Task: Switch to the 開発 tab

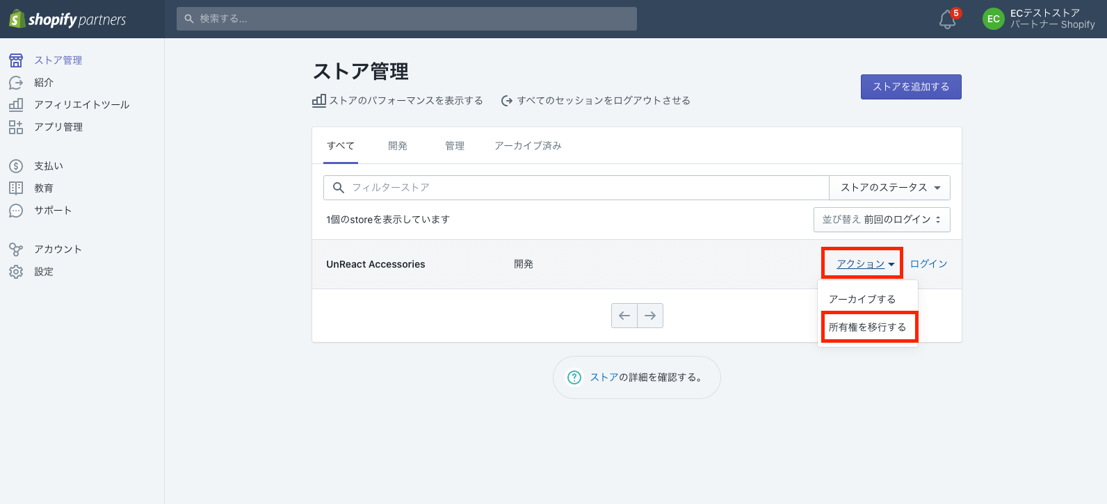Action: pos(398,146)
